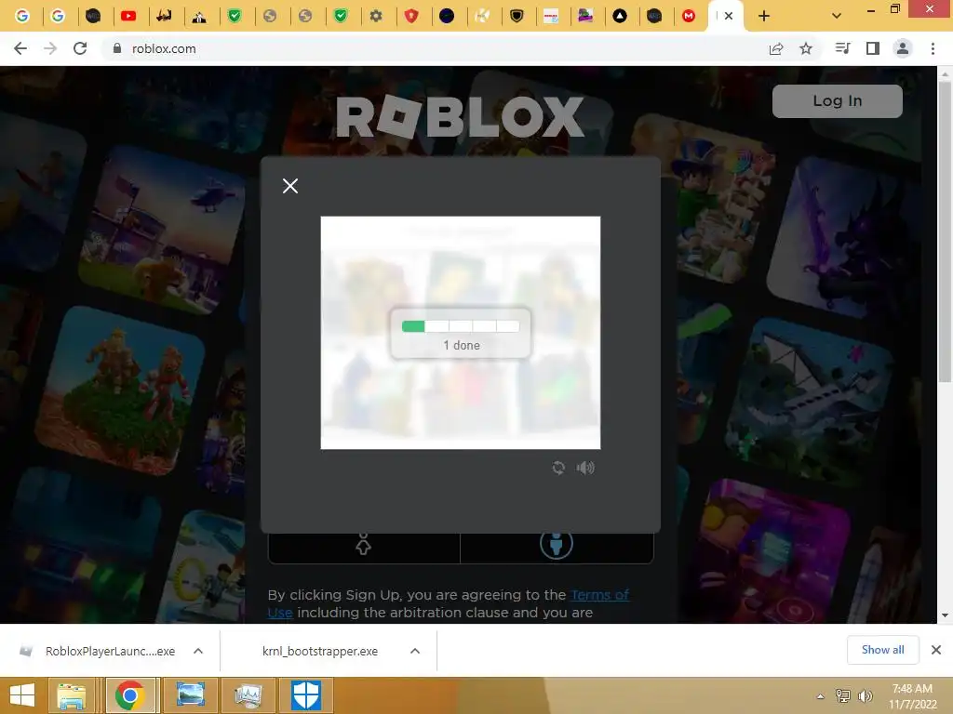Close the downloads bar

point(936,650)
